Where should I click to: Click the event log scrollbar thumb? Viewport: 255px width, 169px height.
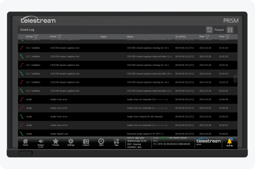[x=235, y=79]
